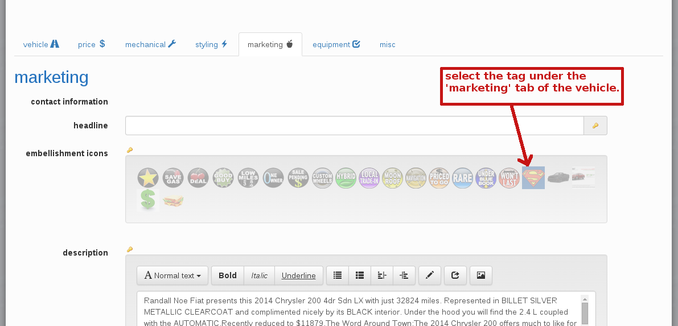Apply Bold formatting in description editor
Viewport: 678px width, 326px height.
click(x=227, y=275)
